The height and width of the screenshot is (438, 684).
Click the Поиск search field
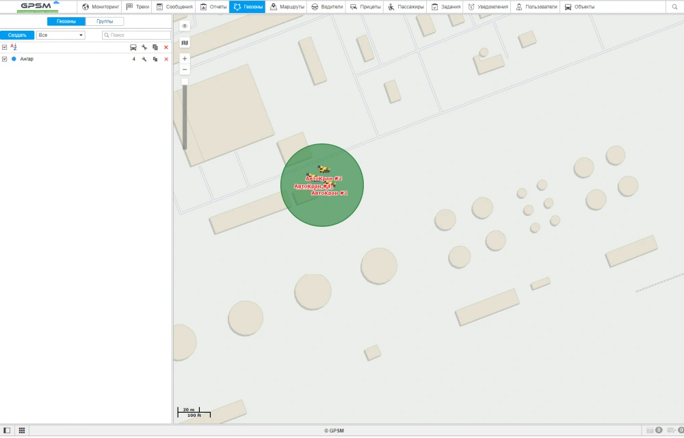click(137, 35)
